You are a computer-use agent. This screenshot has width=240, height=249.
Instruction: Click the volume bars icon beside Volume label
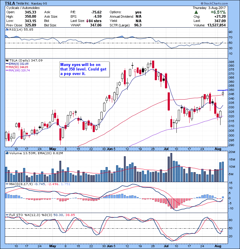(7, 153)
